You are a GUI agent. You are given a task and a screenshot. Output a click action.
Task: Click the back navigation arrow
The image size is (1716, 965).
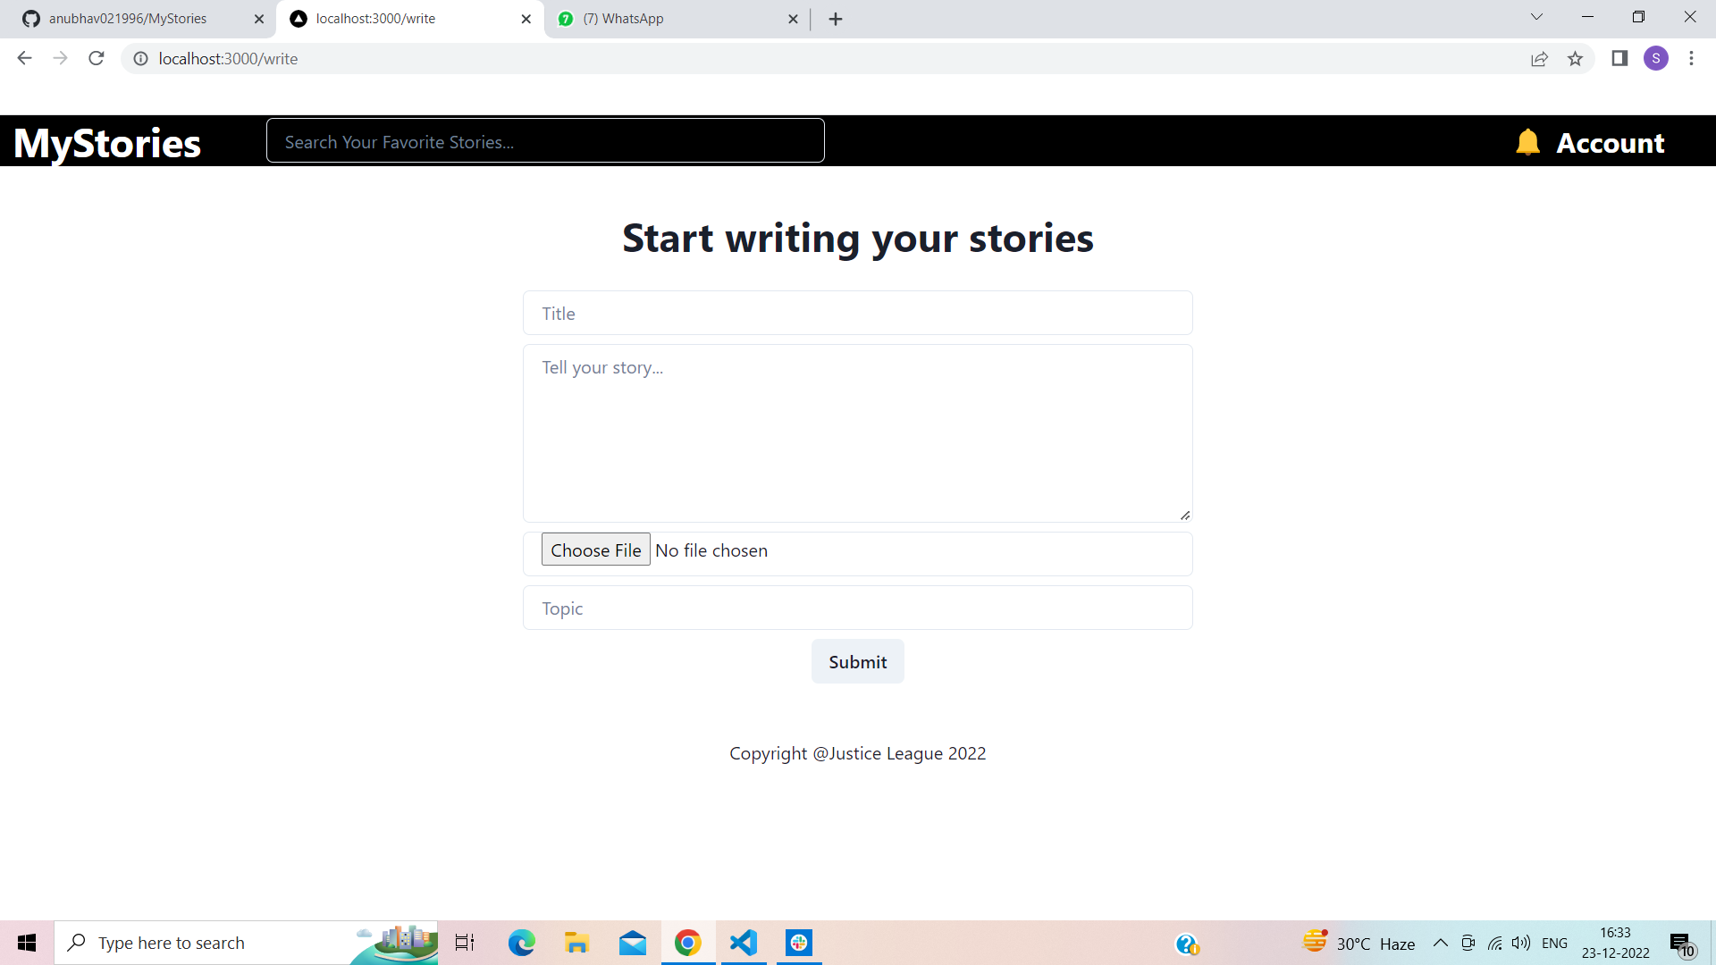point(23,58)
